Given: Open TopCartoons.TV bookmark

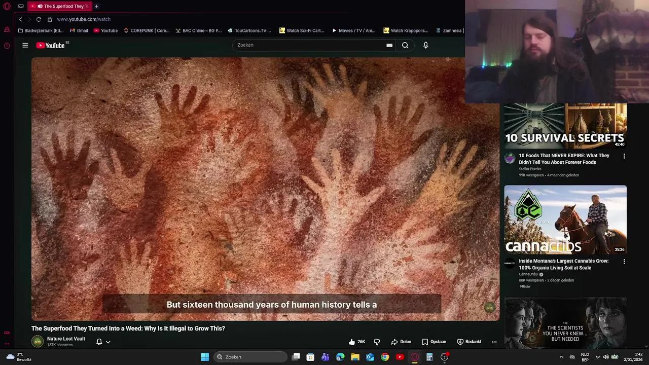Looking at the screenshot, I should coord(249,30).
